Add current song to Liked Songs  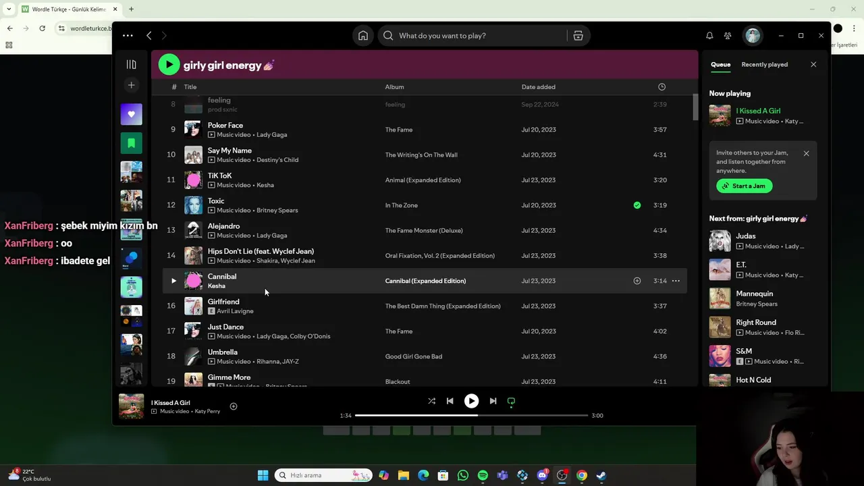(x=234, y=406)
